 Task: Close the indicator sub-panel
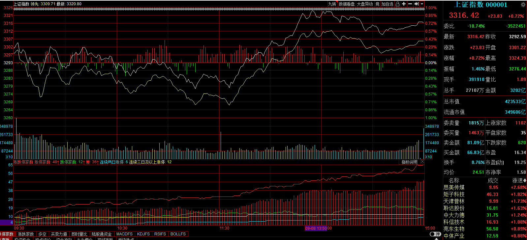pyautogui.click(x=422, y=162)
